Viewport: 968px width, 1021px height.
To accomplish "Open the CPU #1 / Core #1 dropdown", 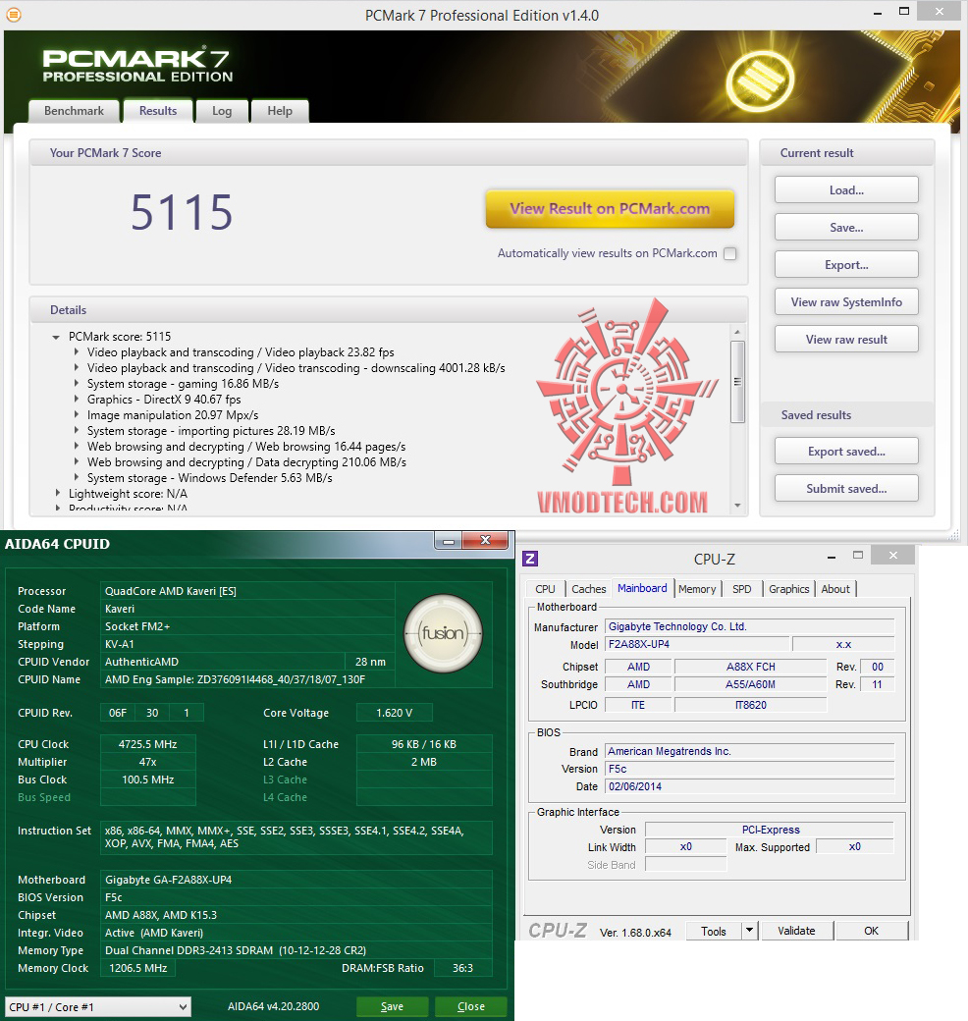I will [x=98, y=1006].
